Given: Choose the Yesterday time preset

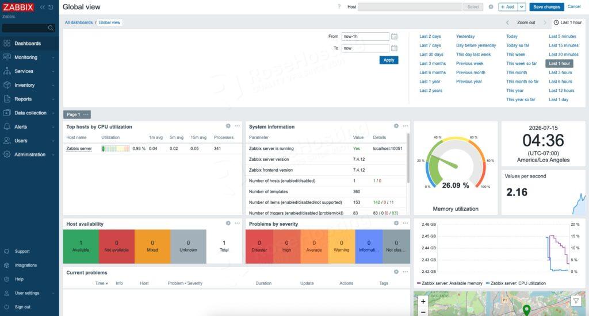Looking at the screenshot, I should [465, 36].
